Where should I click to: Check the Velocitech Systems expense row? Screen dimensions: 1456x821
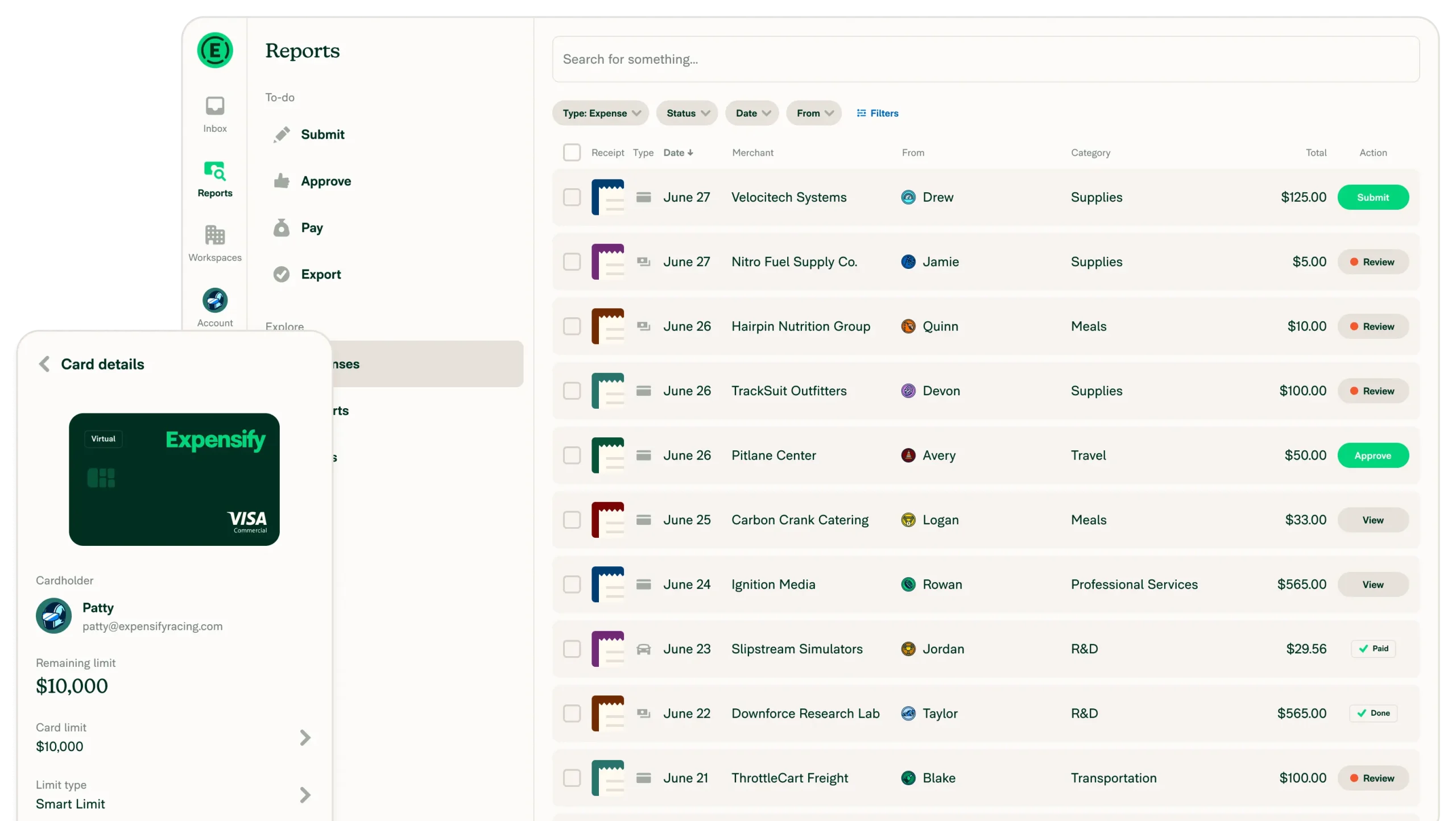pyautogui.click(x=572, y=197)
